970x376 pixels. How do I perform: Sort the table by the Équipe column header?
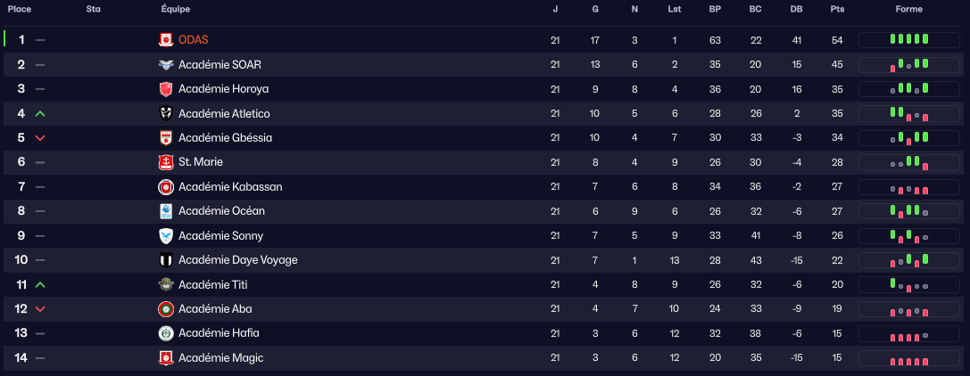coord(176,10)
